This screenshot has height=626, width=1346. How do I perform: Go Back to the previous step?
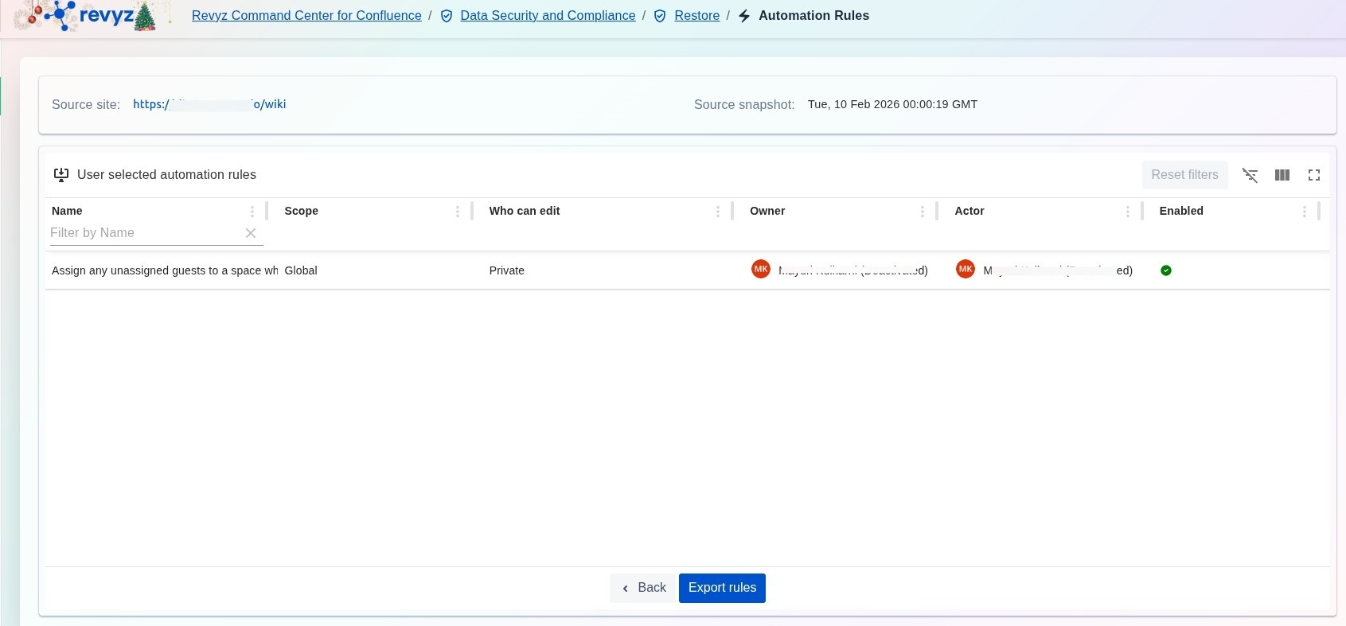(644, 588)
